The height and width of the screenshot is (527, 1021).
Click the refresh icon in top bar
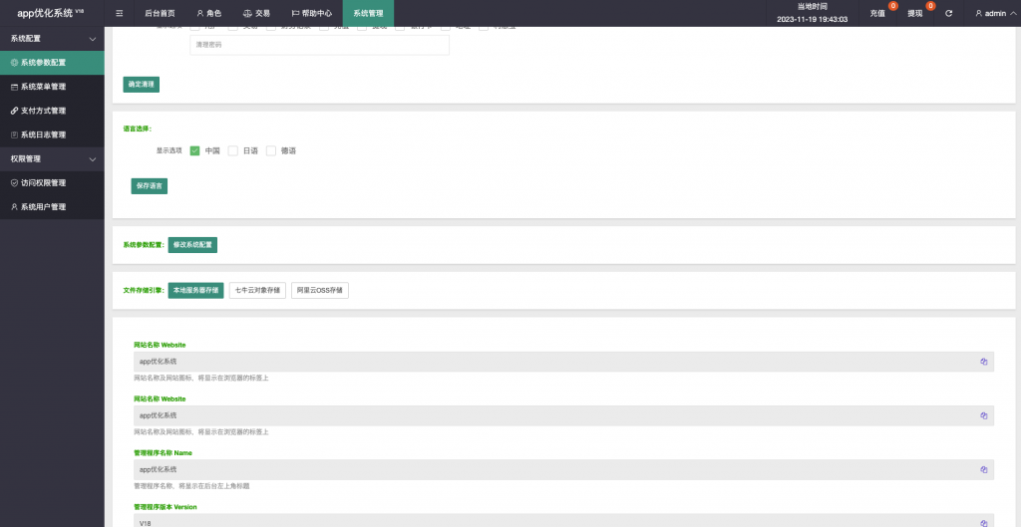pyautogui.click(x=948, y=13)
